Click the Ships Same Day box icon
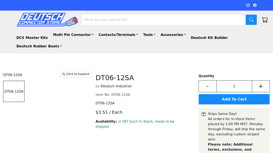Image resolution: width=273 pixels, height=153 pixels. [x=204, y=114]
